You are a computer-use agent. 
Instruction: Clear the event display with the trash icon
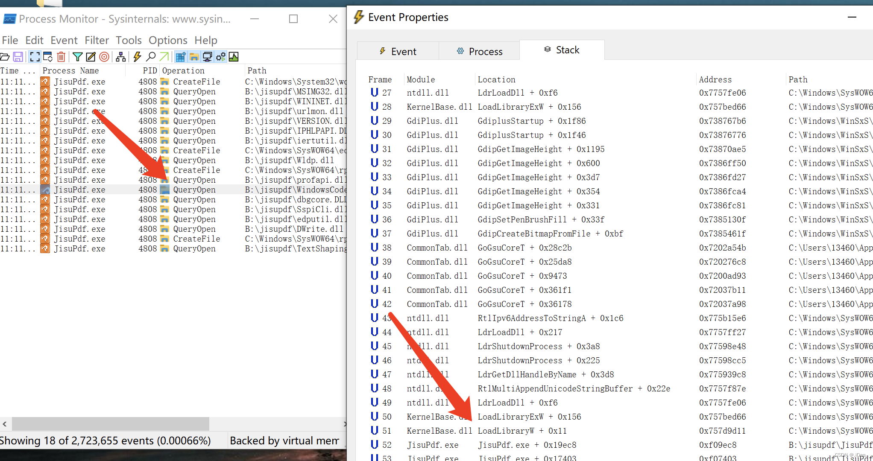(61, 57)
